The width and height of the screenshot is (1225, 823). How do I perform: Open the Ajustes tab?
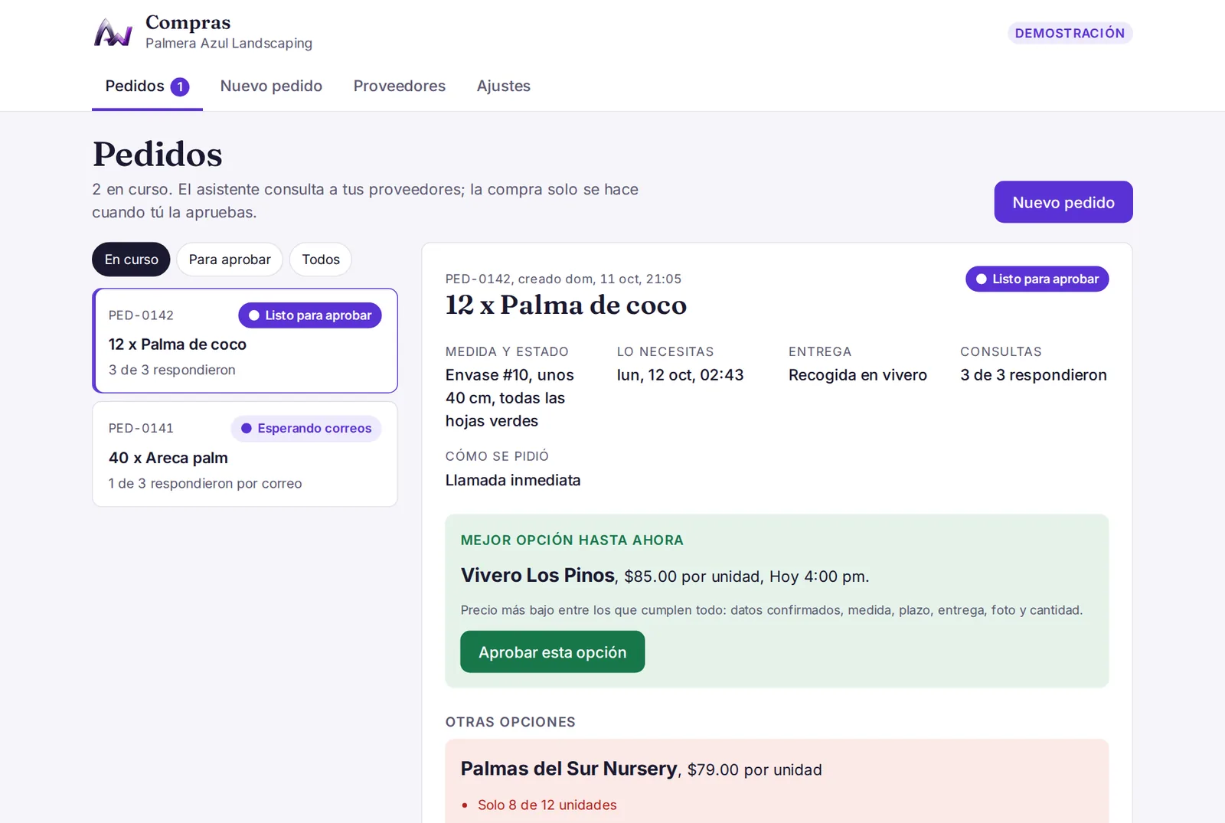click(x=503, y=87)
